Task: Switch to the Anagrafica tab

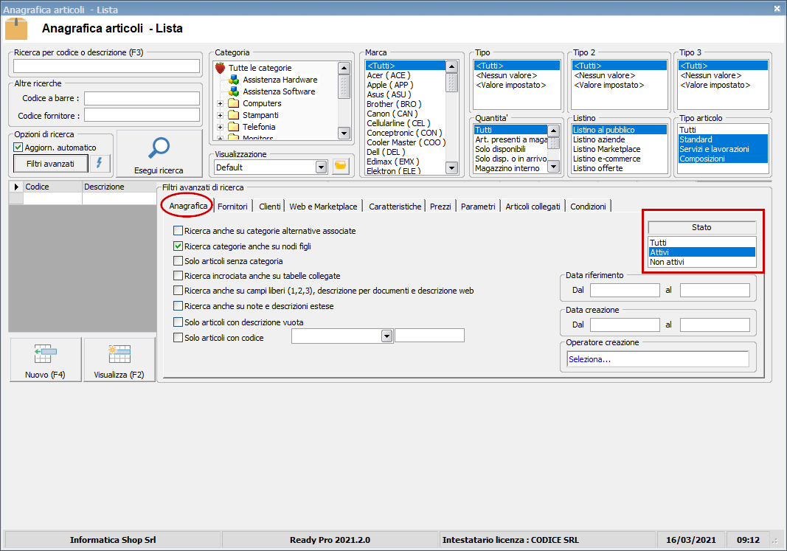Action: coord(188,206)
